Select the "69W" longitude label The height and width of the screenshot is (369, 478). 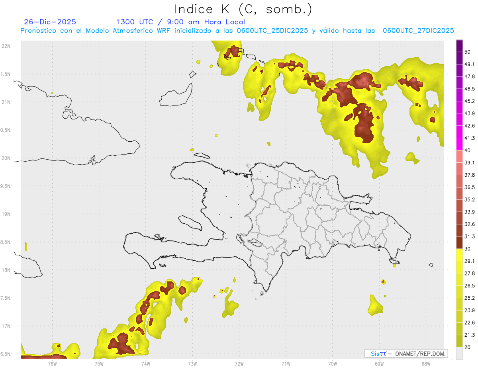(379, 363)
